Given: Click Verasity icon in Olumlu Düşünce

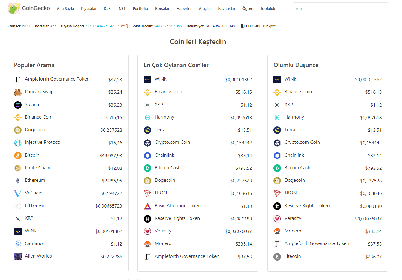Looking at the screenshot, I should (x=277, y=219).
